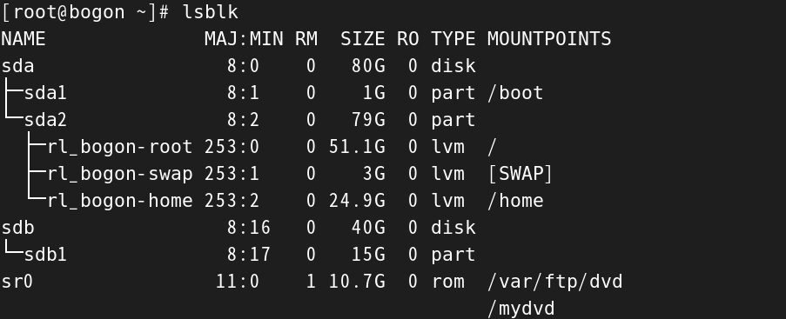Select rl_bogon-root volume name
Screen dimensions: 786x319
click(120, 147)
